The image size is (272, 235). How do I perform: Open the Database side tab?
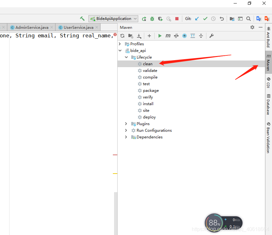[x=269, y=104]
